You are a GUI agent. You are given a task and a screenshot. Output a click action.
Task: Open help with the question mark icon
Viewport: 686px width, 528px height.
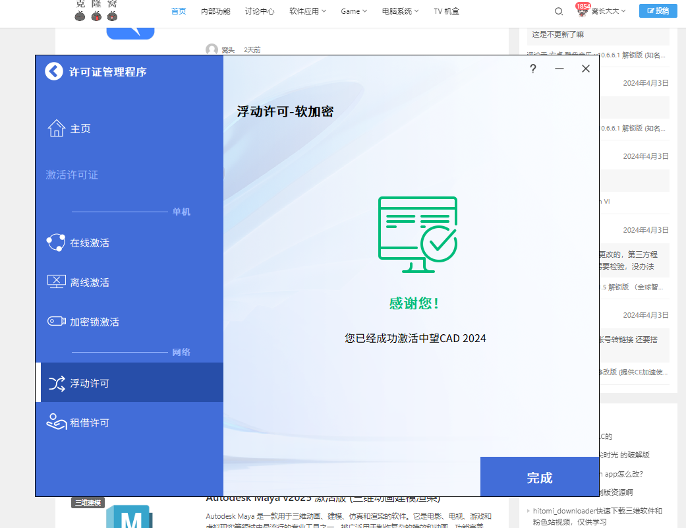tap(533, 69)
